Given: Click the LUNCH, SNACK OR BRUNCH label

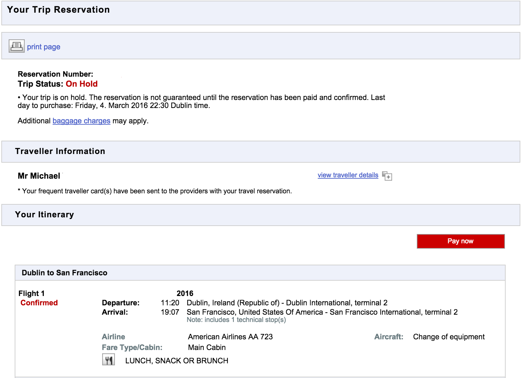Looking at the screenshot, I should pyautogui.click(x=177, y=361).
